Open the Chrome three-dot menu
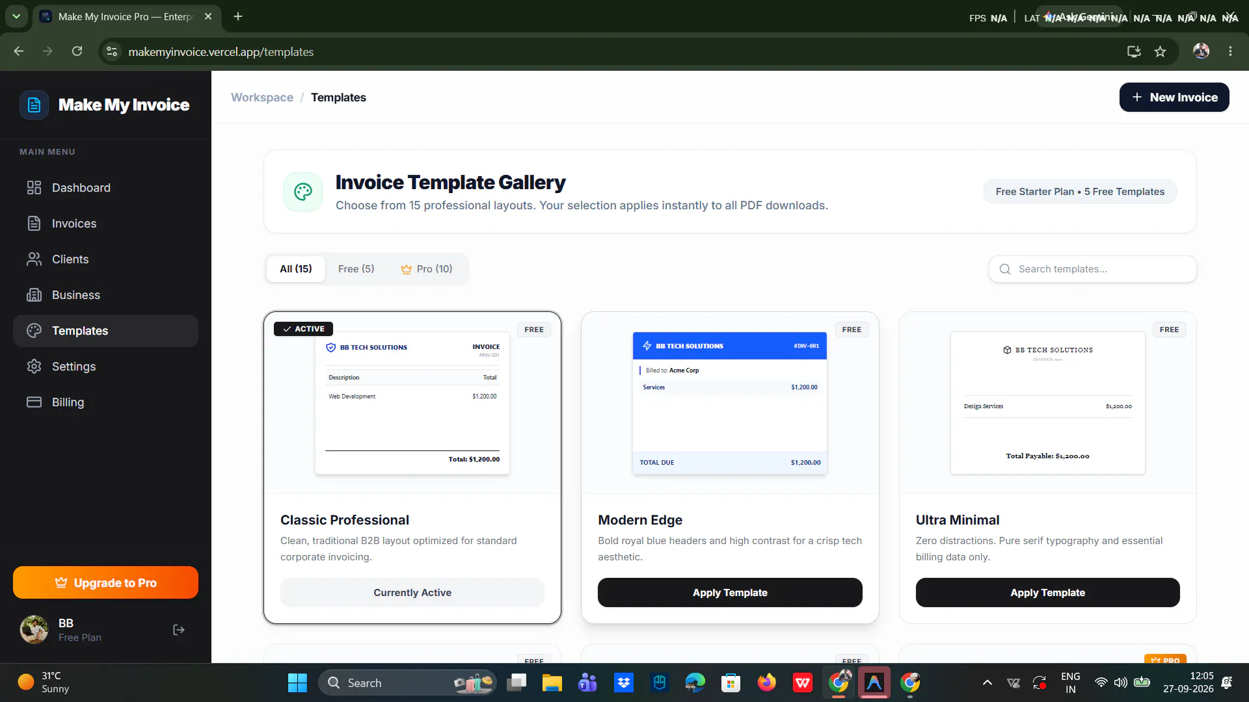Viewport: 1249px width, 702px height. point(1230,51)
